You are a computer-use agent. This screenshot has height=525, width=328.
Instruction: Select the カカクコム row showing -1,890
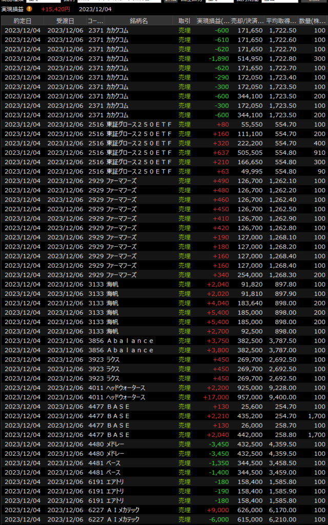[164, 58]
